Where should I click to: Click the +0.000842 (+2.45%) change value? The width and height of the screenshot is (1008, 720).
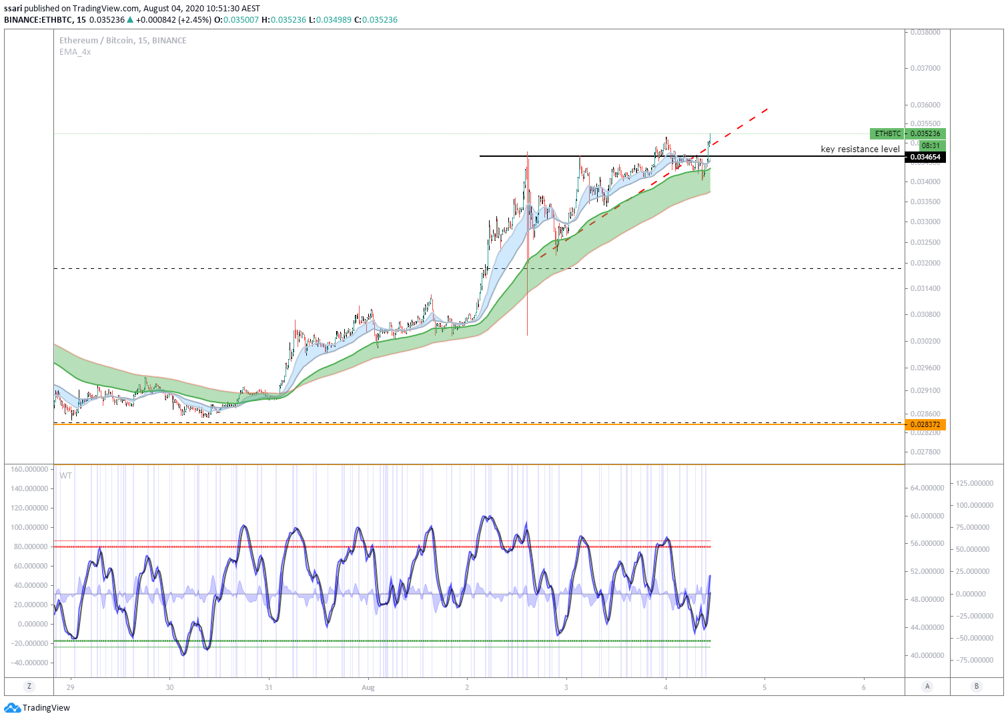pyautogui.click(x=173, y=20)
